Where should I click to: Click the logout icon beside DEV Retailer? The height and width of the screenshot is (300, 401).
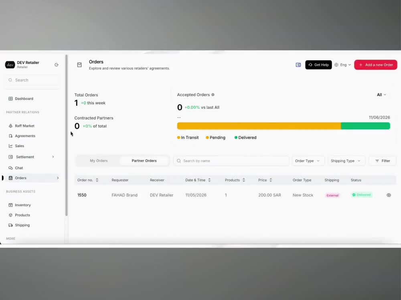57,65
